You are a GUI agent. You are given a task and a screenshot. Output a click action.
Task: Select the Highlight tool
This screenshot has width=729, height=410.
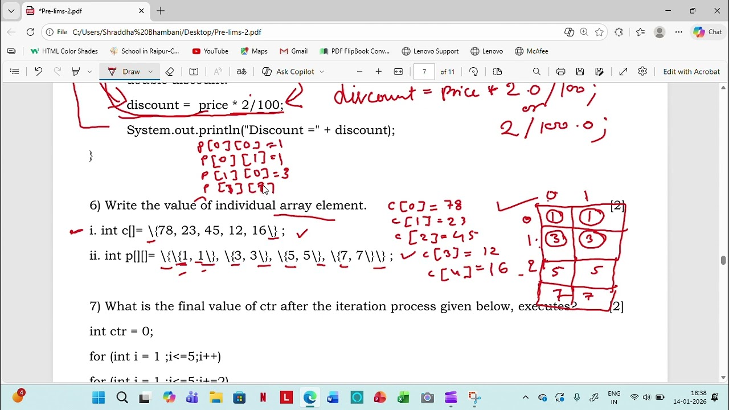click(76, 72)
